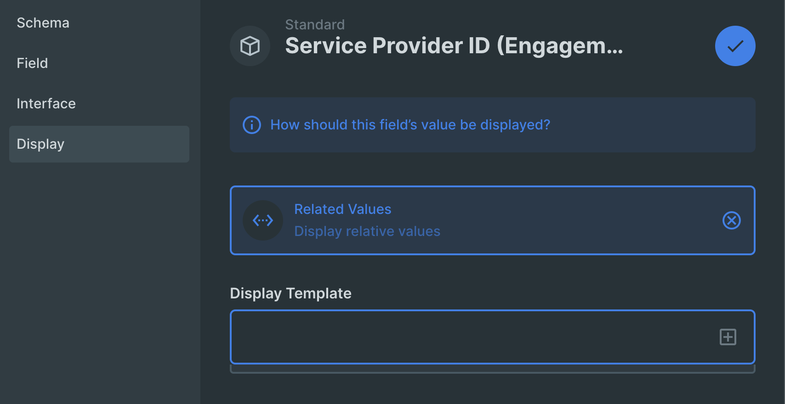Image resolution: width=785 pixels, height=404 pixels.
Task: Save changes with the blue checkmark button
Action: [x=735, y=46]
